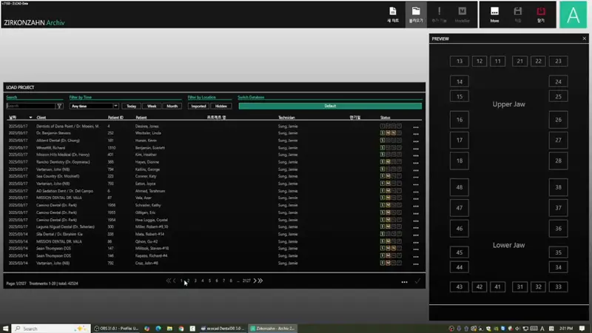Sort by the Status column header

[385, 118]
